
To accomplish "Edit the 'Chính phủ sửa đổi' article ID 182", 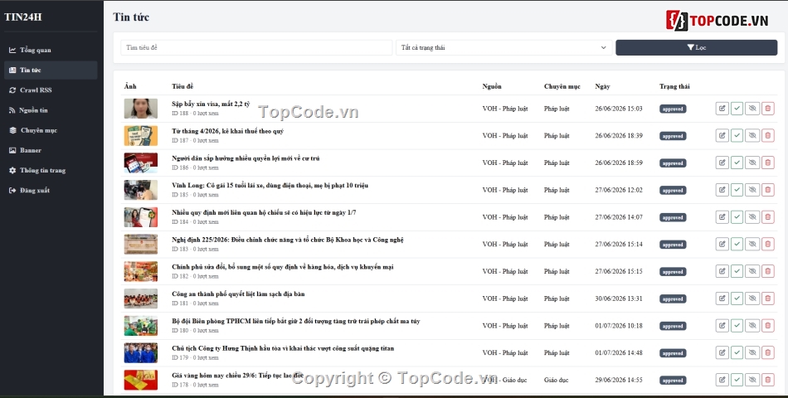I will [722, 271].
